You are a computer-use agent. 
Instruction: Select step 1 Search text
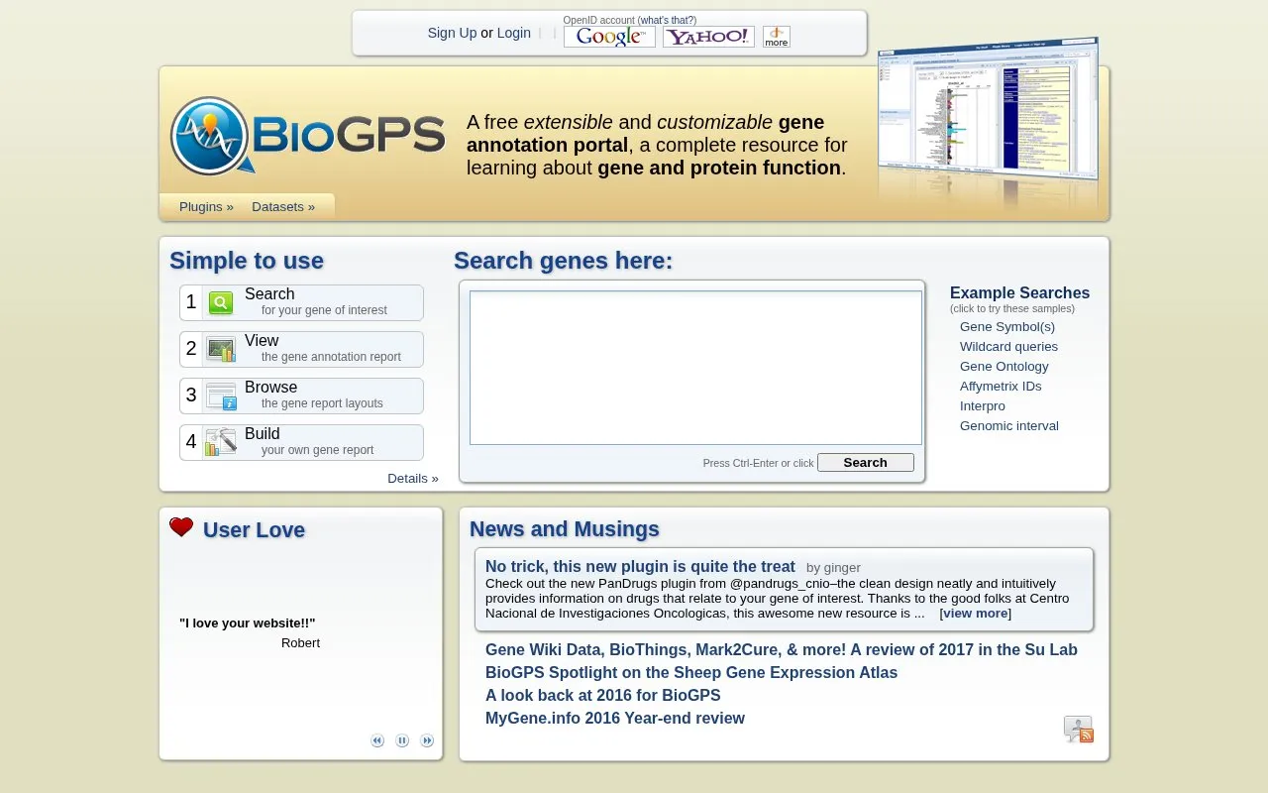pyautogui.click(x=269, y=294)
